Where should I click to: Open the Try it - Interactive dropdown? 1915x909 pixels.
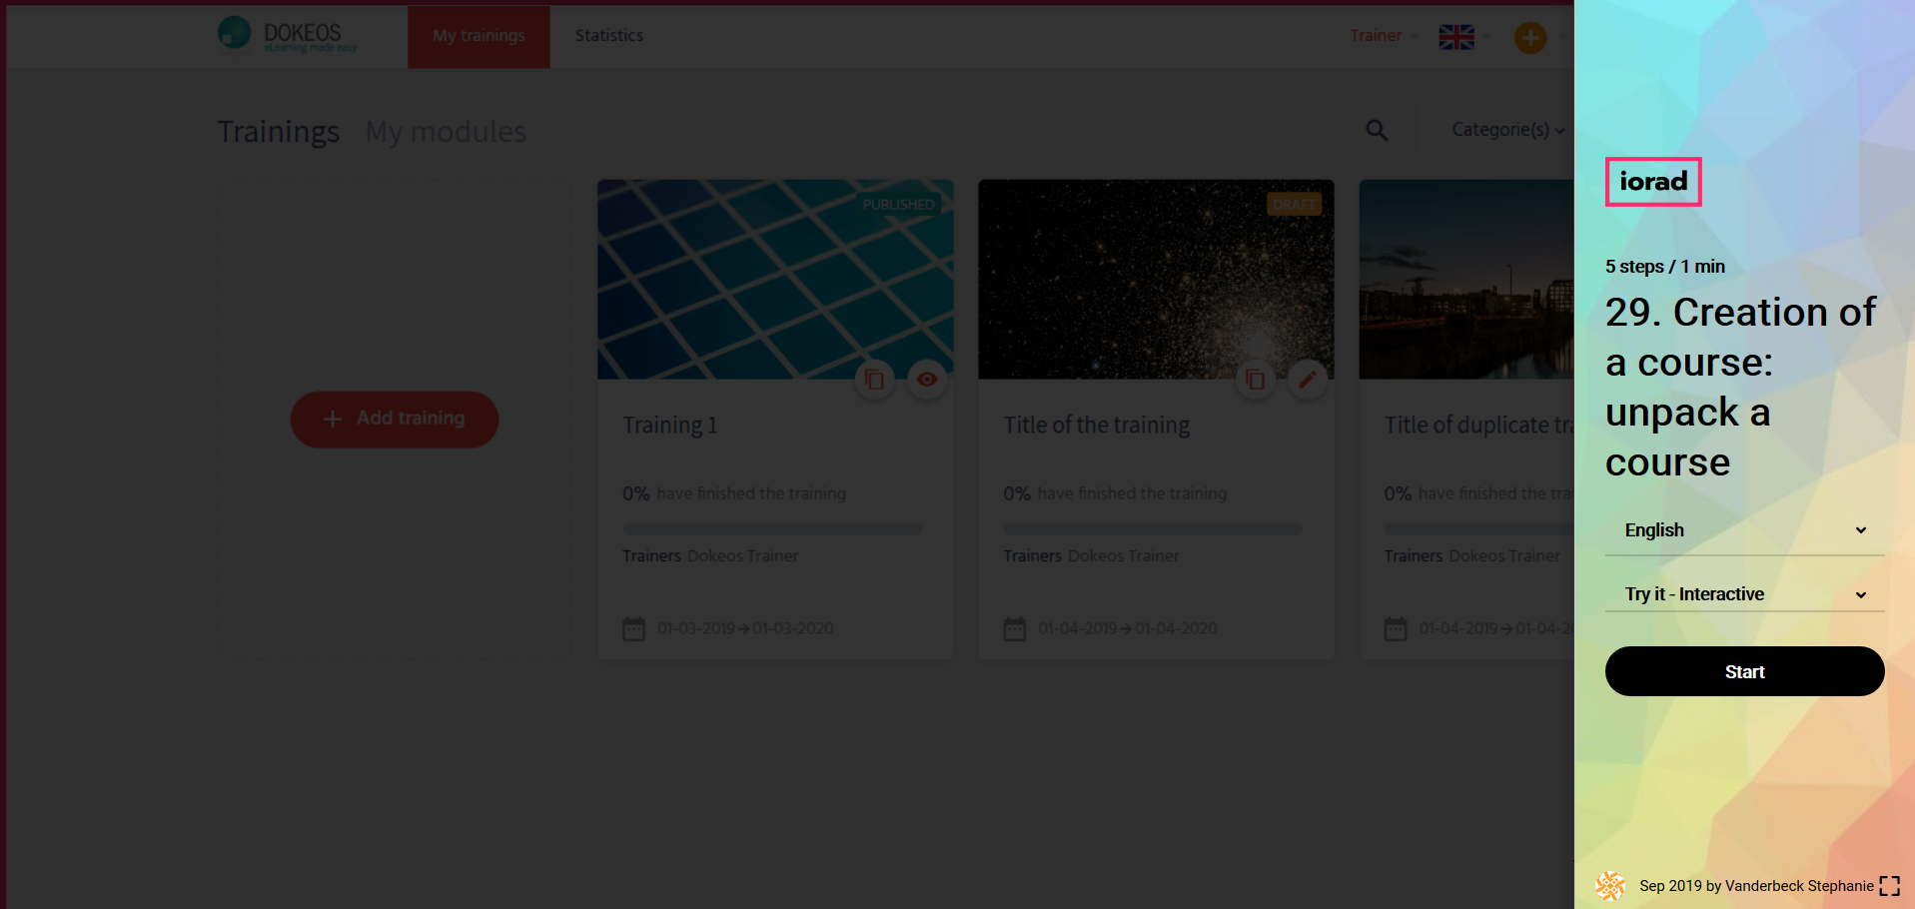[x=1743, y=594]
